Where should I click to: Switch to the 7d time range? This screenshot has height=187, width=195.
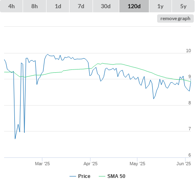[81, 6]
